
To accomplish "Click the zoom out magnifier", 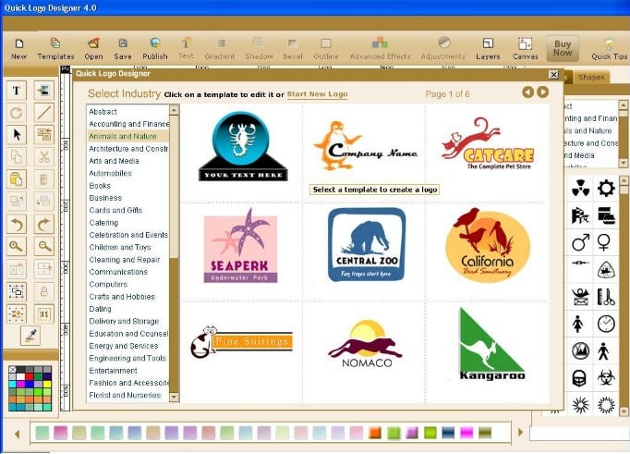I will click(43, 246).
